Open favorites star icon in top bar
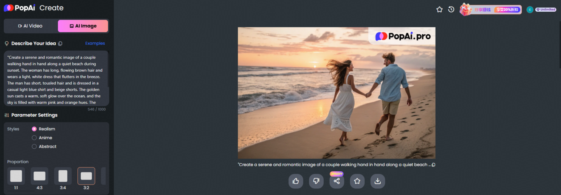This screenshot has width=561, height=195. (x=439, y=9)
